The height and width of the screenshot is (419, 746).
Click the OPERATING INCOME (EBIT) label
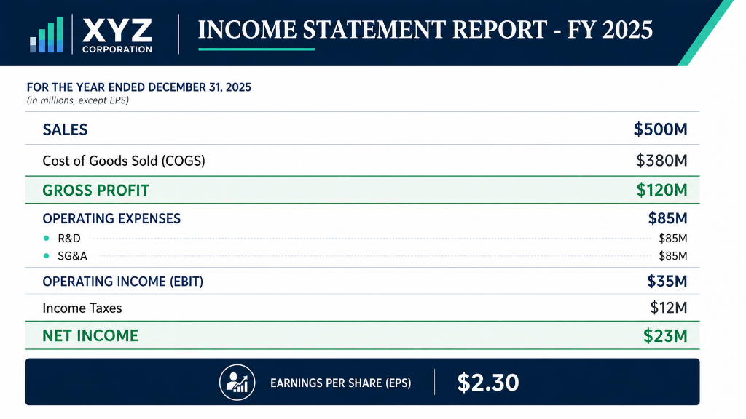(122, 282)
